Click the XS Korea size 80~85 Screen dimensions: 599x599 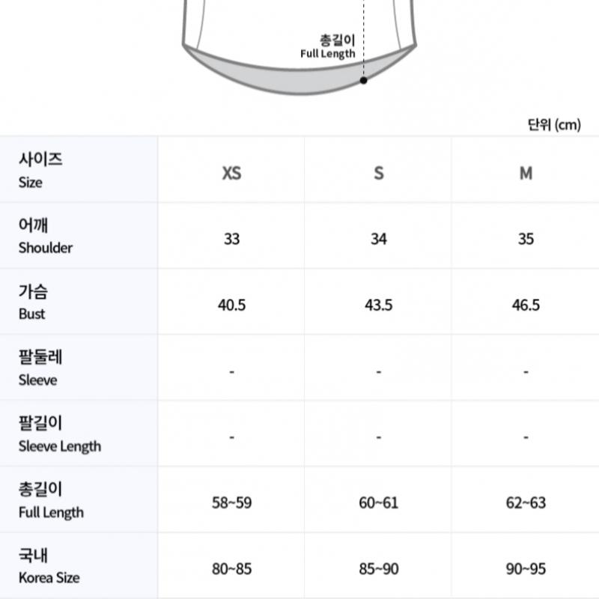[x=231, y=569]
